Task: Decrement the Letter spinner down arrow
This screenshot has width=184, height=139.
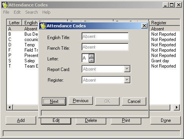Action: click(91, 60)
